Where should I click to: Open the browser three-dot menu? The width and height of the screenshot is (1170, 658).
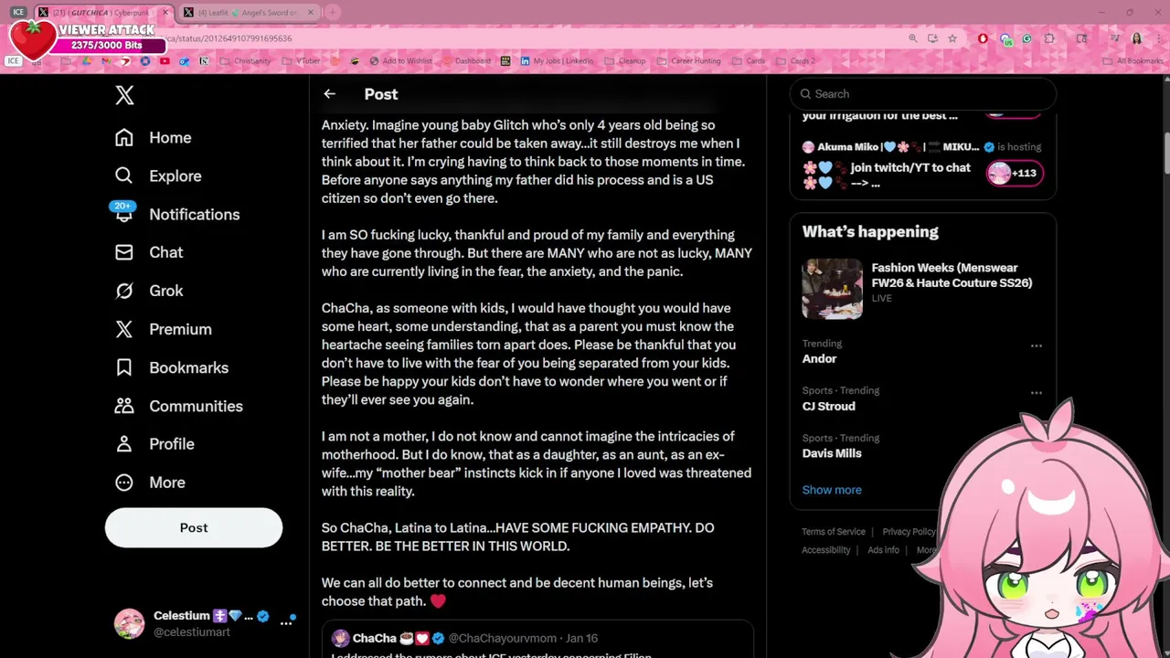tap(1158, 38)
